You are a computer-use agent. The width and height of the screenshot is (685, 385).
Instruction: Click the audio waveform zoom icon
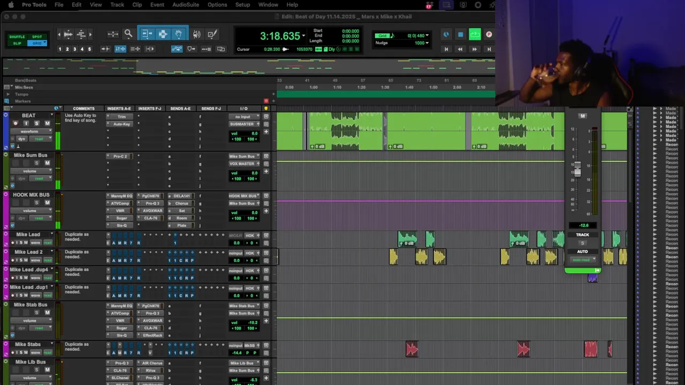(x=68, y=34)
